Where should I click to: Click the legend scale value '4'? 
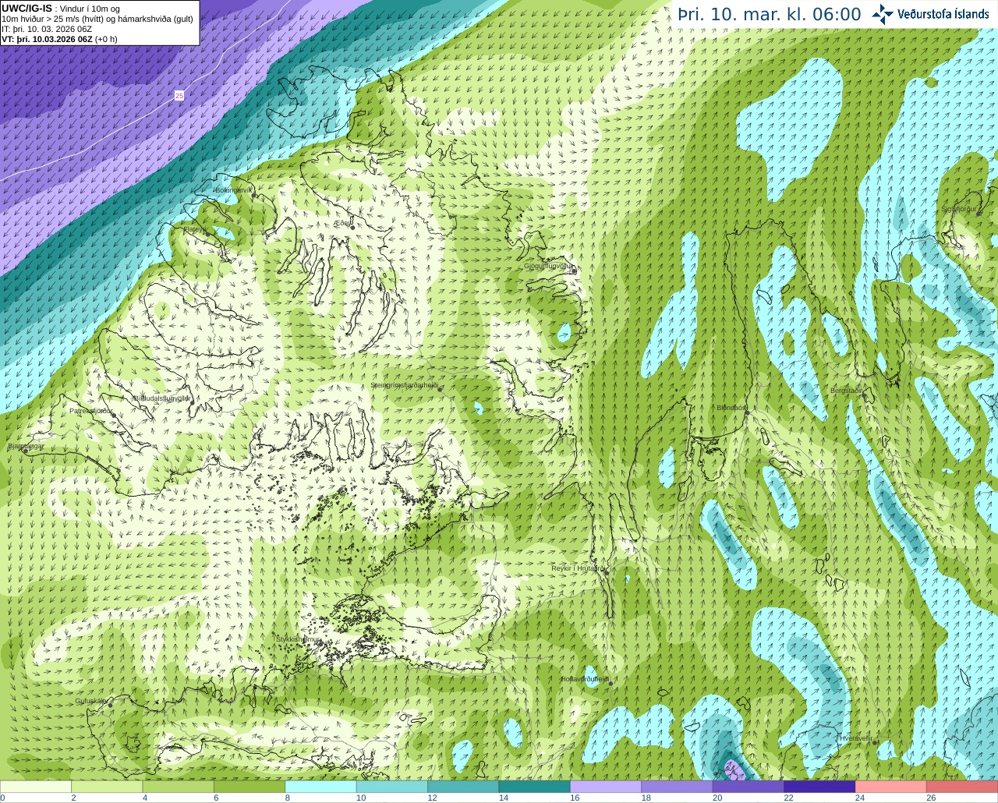(x=145, y=798)
